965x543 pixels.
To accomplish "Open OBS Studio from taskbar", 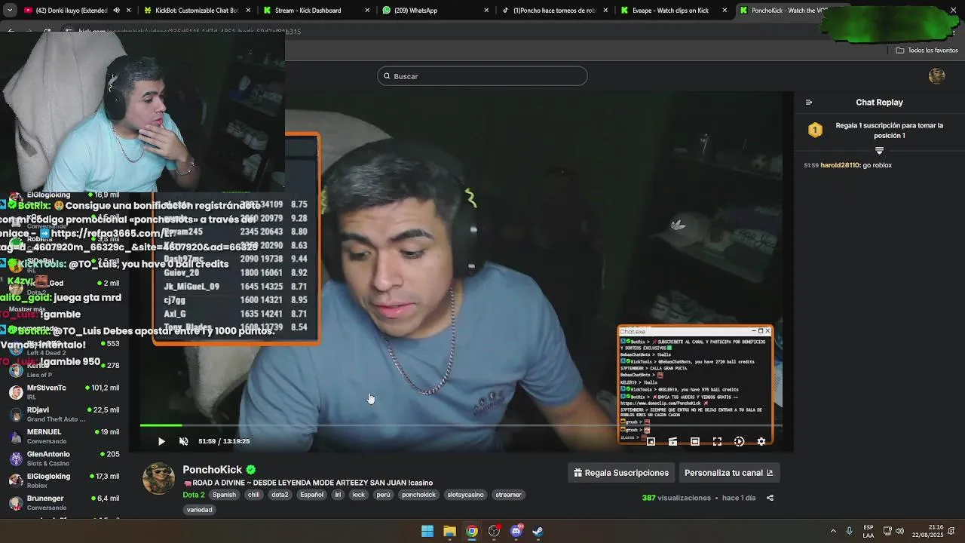I will pyautogui.click(x=494, y=531).
